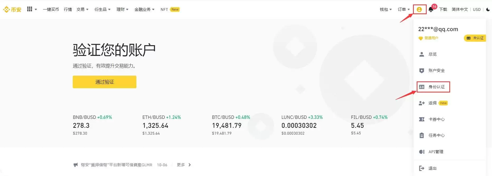Click the Binance logo in header

pos(12,9)
